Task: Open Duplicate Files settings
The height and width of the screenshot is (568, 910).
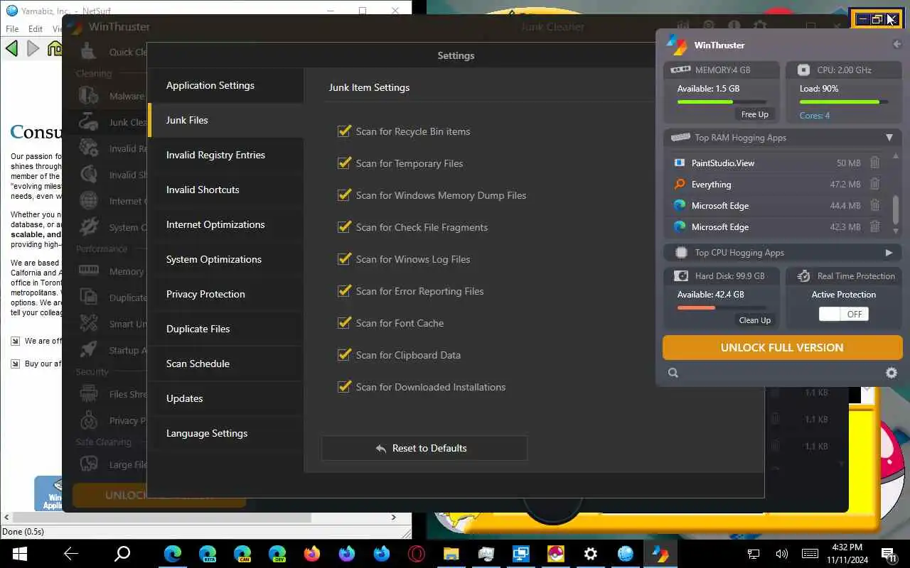Action: 225,329
